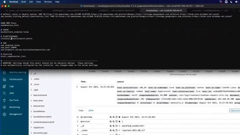The image size is (240, 135).
Task: Click the Do Not Disturb moon icon
Action: pos(231,2)
